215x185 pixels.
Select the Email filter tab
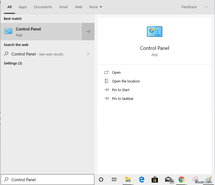point(63,7)
